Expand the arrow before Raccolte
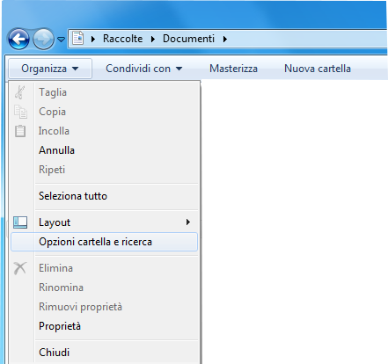 tap(93, 39)
